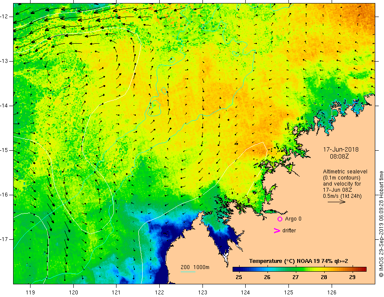
Task: Click the 'and velocity for' caption line
Action: (342, 184)
